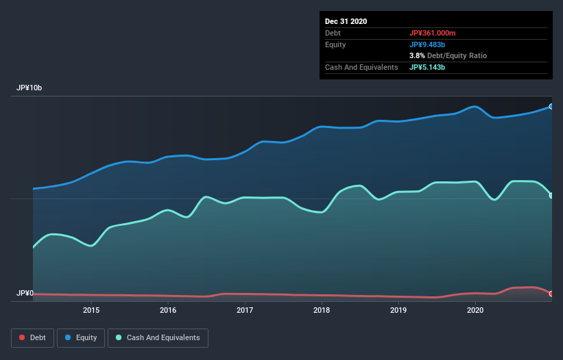563x360 pixels.
Task: Toggle the Equity series legend button
Action: [81, 338]
